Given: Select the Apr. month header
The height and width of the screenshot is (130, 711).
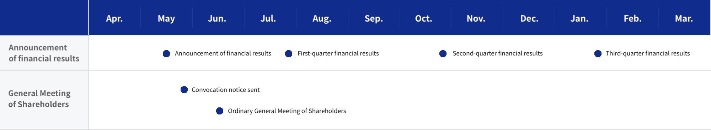Looking at the screenshot, I should [114, 18].
